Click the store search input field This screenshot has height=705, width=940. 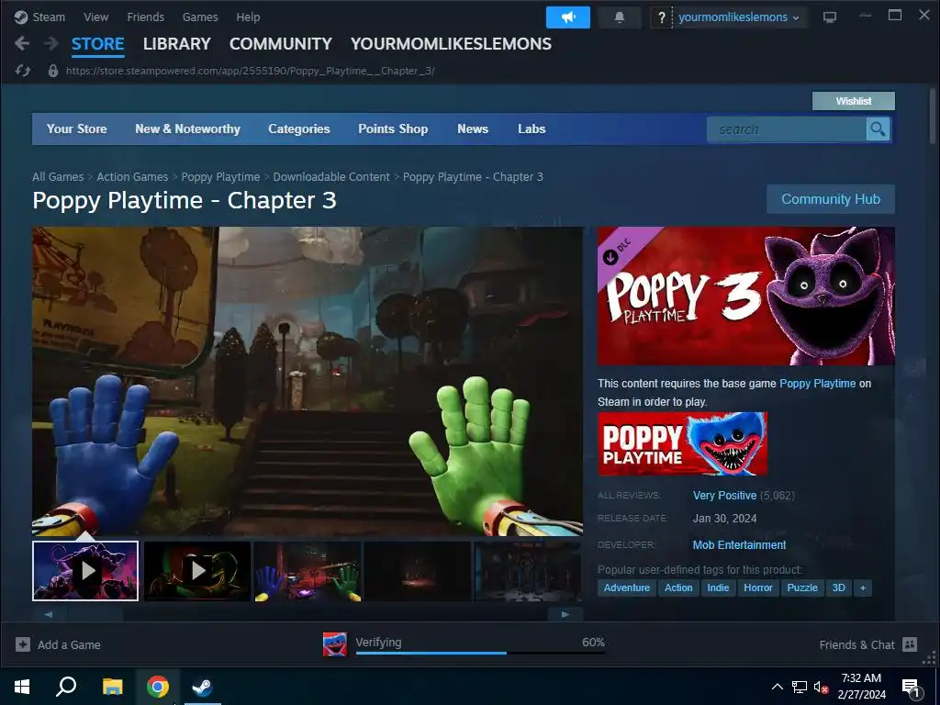point(787,129)
